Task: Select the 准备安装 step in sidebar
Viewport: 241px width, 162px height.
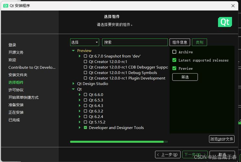Action: (16, 105)
